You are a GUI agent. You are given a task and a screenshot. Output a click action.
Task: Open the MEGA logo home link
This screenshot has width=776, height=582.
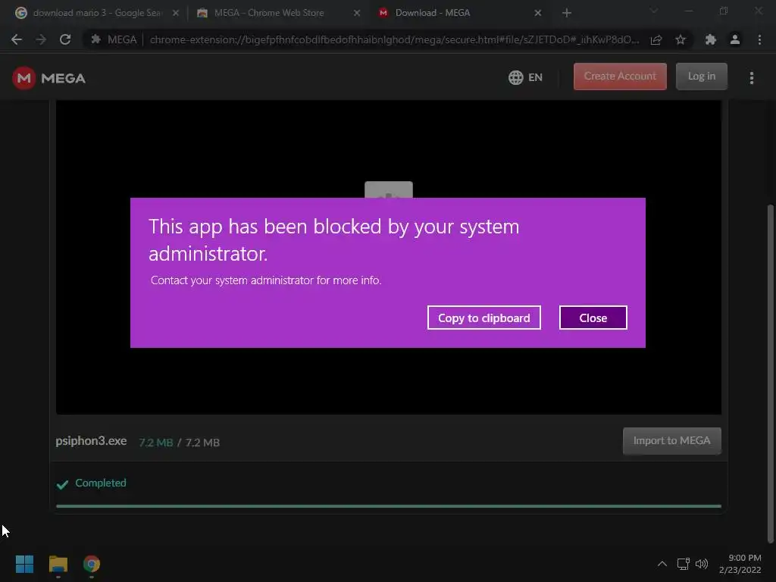point(49,78)
